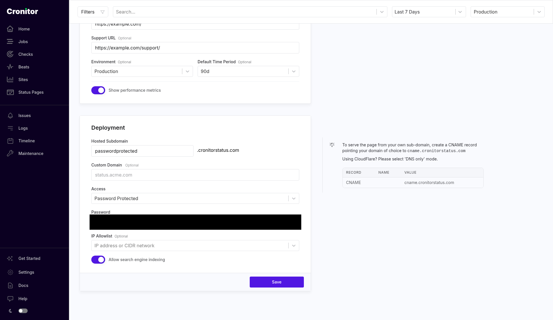Expand the IP Allowlist dropdown
Image resolution: width=553 pixels, height=320 pixels.
[x=294, y=246]
